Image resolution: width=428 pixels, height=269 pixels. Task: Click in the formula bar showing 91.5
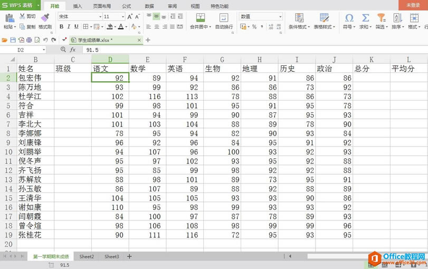coord(255,50)
